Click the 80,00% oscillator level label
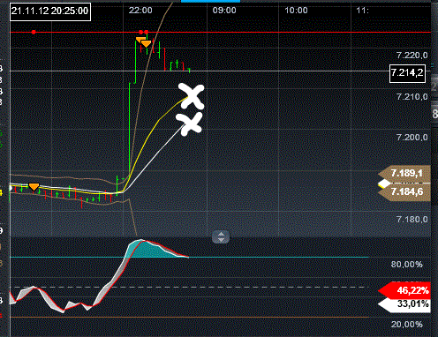Screen dimensions: 438x337 407,265
